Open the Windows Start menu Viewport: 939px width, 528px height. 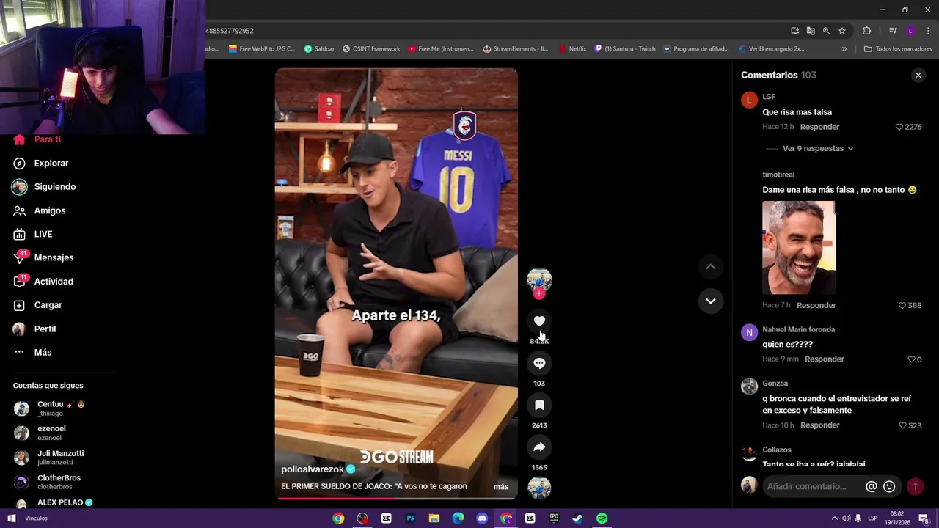click(x=12, y=518)
